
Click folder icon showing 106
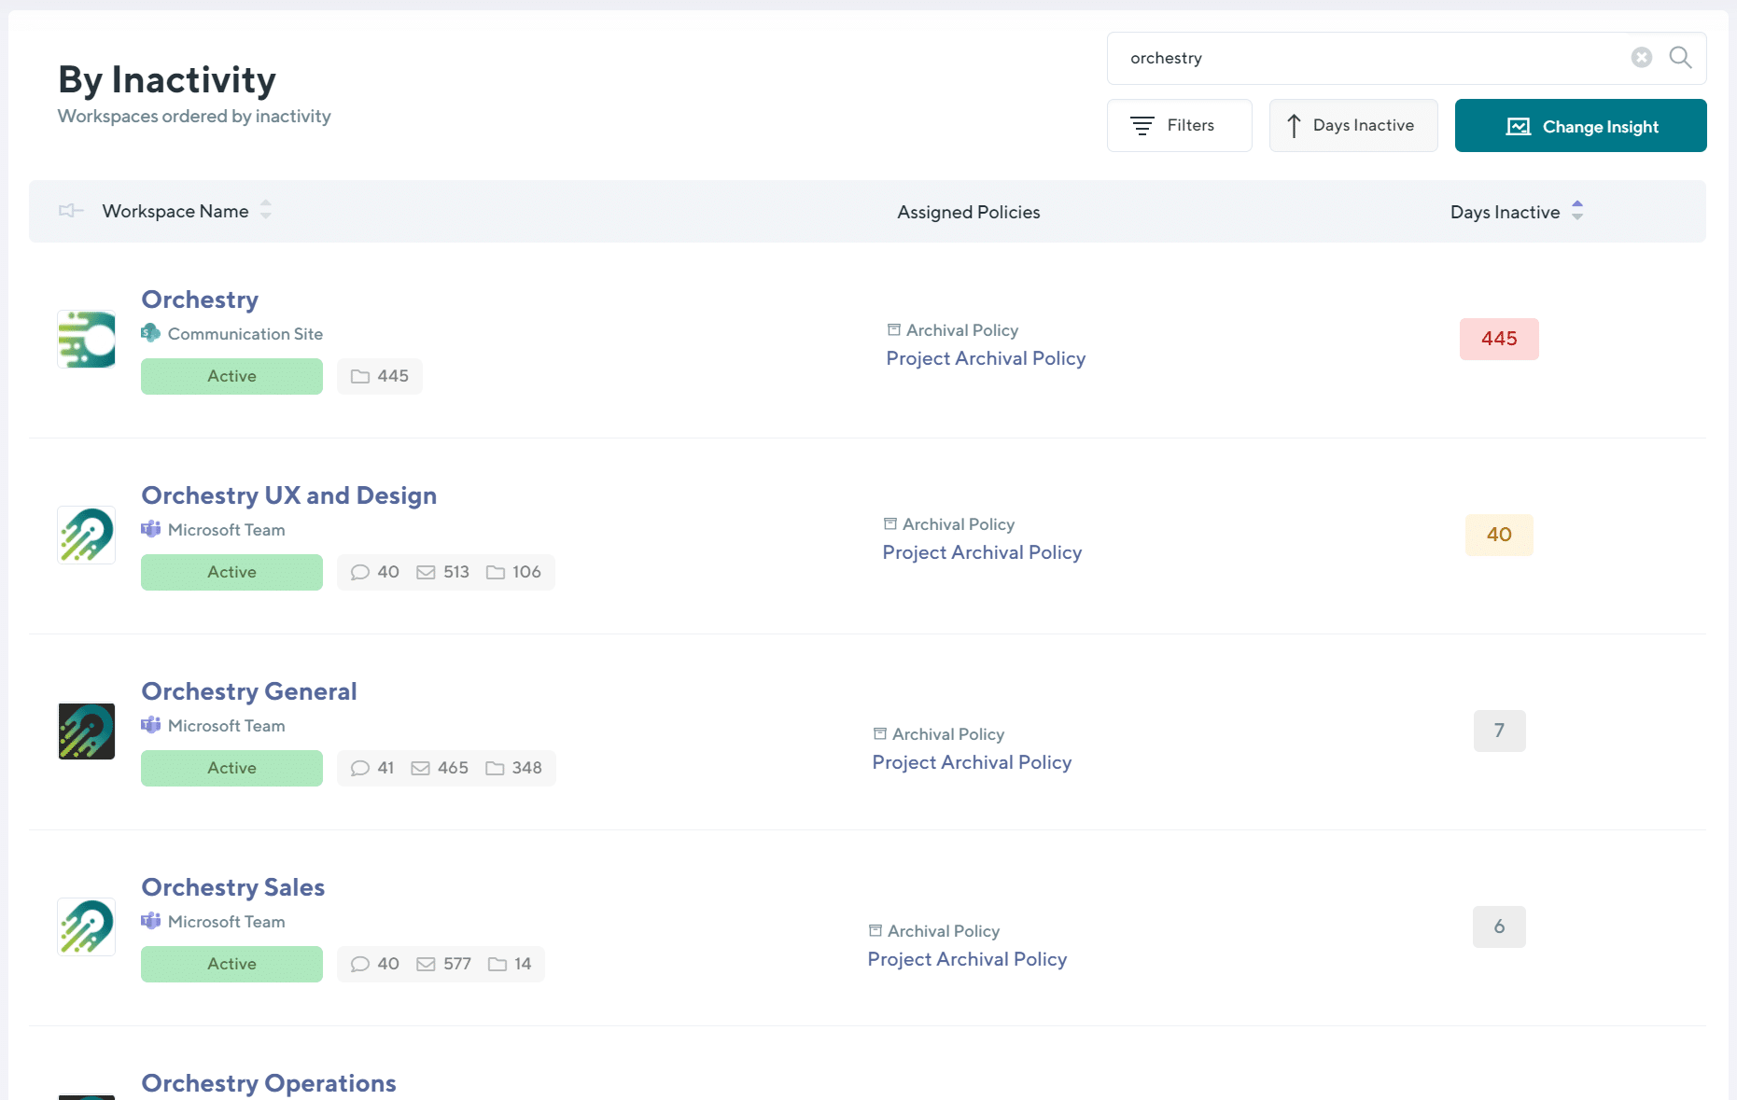click(x=496, y=572)
